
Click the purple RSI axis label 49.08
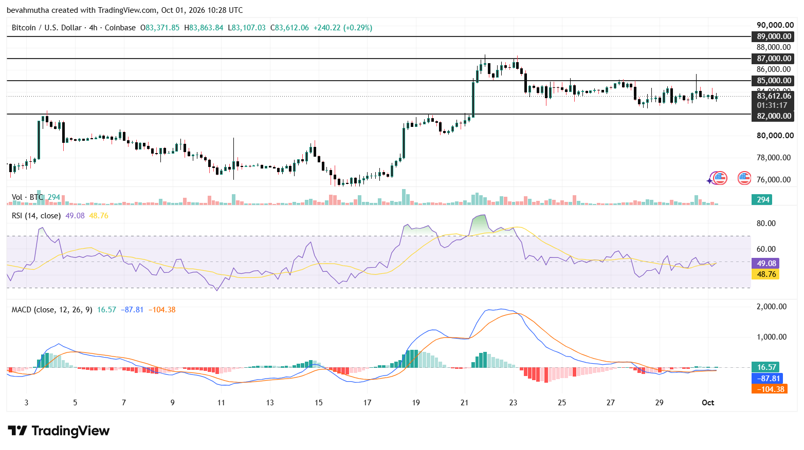pyautogui.click(x=766, y=264)
